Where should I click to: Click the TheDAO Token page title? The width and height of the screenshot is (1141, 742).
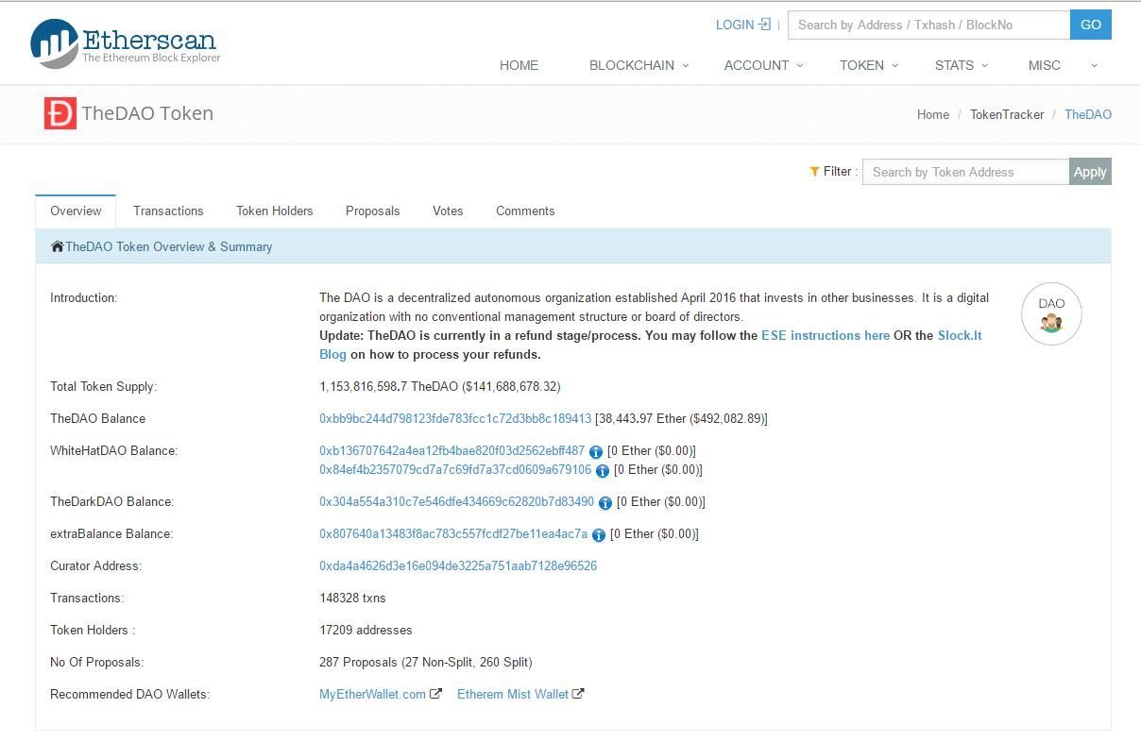(x=147, y=113)
